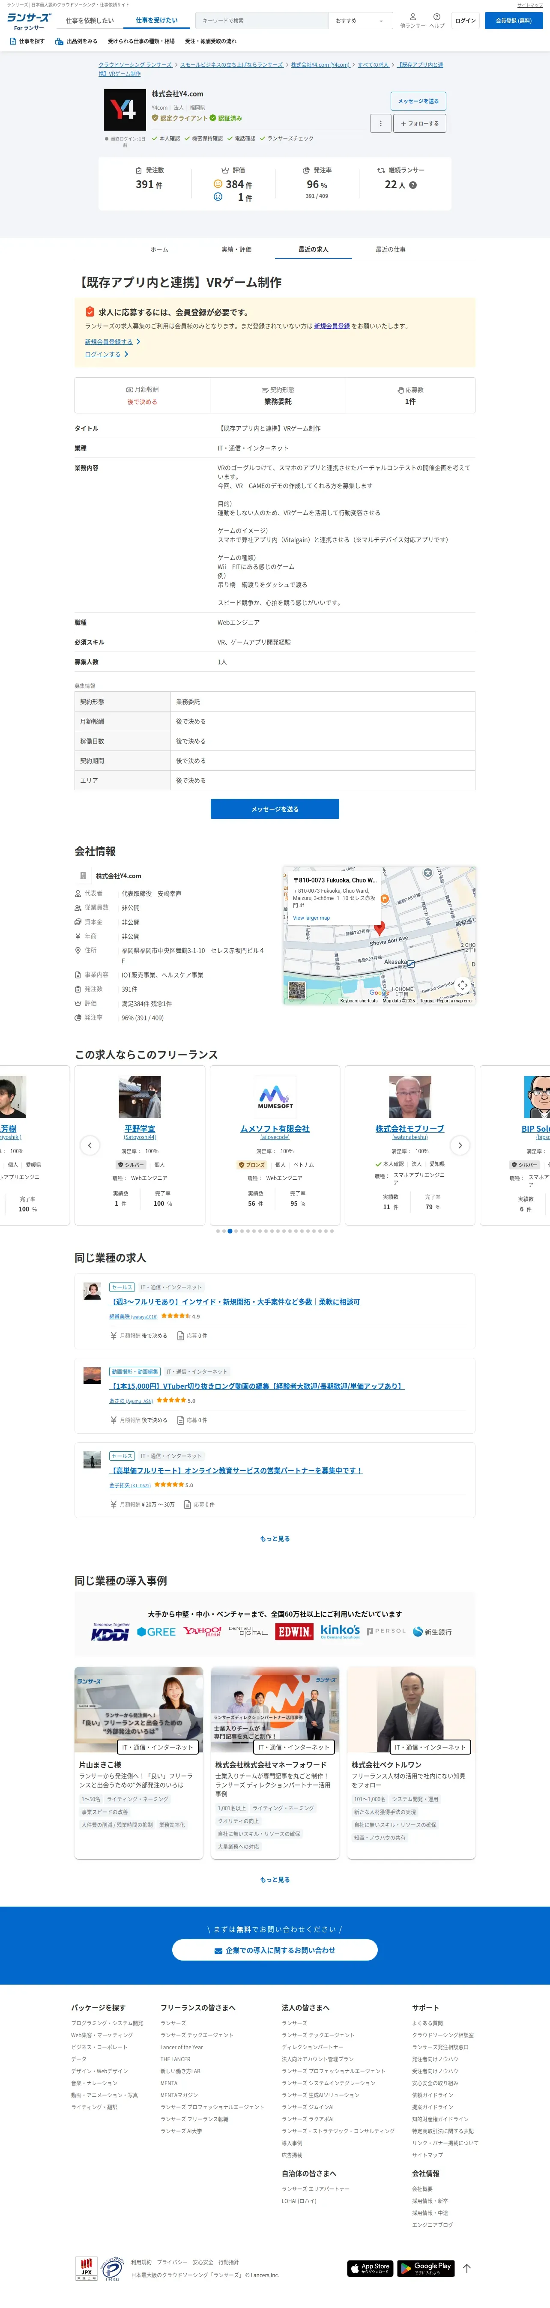The width and height of the screenshot is (550, 2308).
Task: Open 平野学宜 freelancer profile photo
Action: [140, 1097]
